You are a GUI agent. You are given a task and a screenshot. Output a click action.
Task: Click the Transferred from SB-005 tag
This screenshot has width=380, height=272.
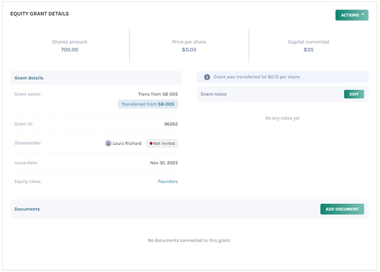point(148,104)
